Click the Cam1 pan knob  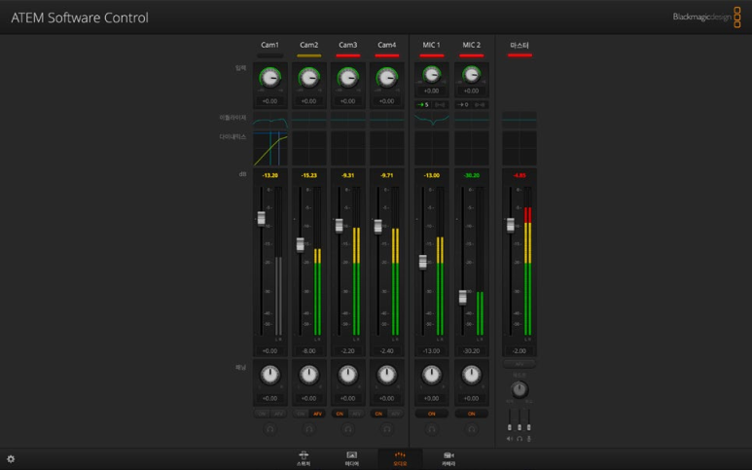(270, 375)
